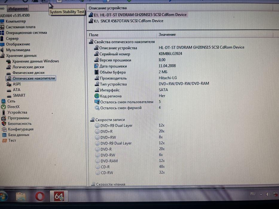The image size is (279, 209).
Task: Click the DirectX Xbox icon
Action: point(3,107)
